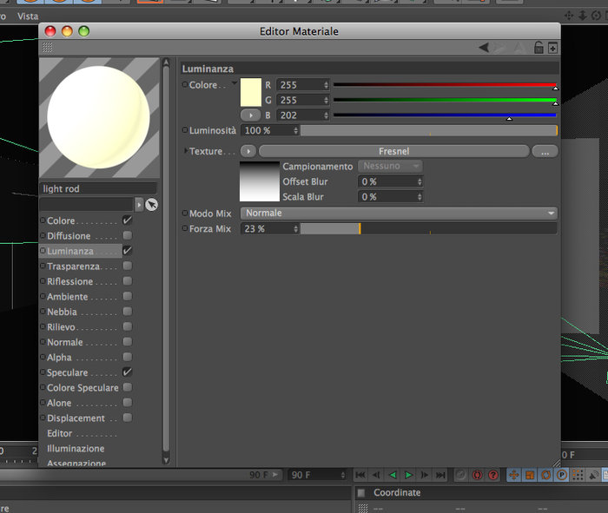Play animation backwards with green left arrow
Viewport: 608px width, 513px height.
tap(393, 475)
